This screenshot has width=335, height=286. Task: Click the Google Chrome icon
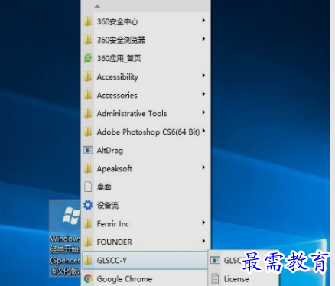88,278
